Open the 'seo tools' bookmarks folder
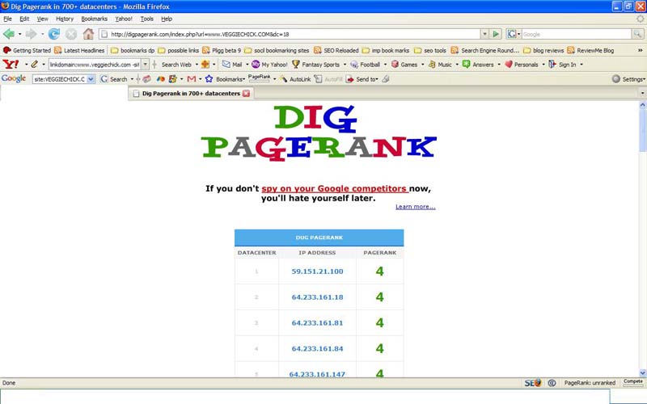 pyautogui.click(x=430, y=50)
